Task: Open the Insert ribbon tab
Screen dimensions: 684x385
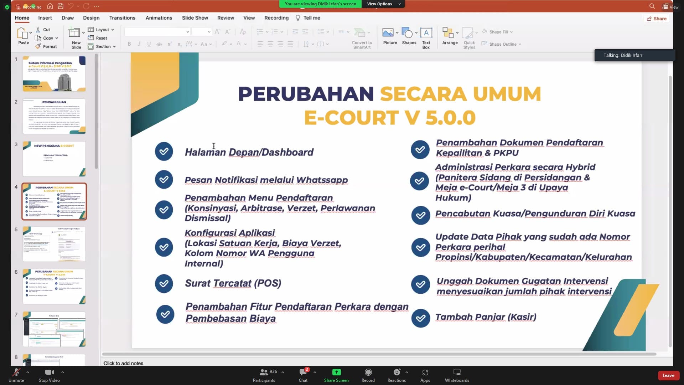Action: (x=45, y=18)
